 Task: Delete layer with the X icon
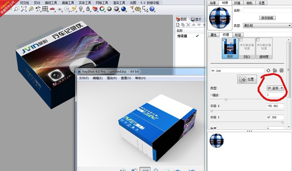point(188,25)
